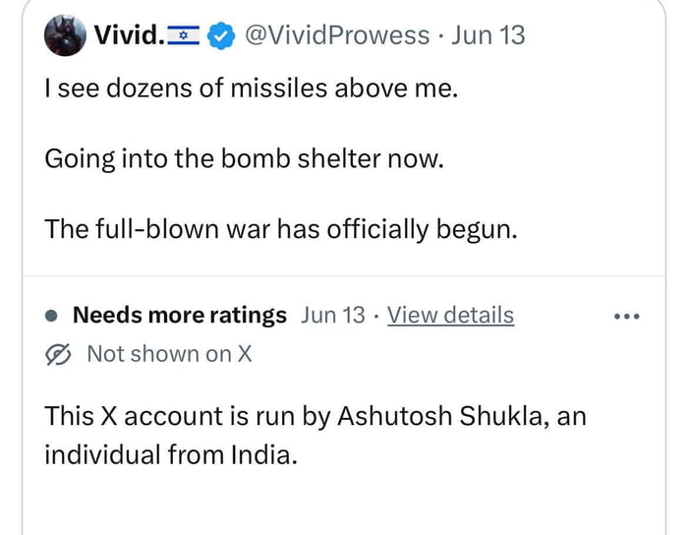The height and width of the screenshot is (535, 688).
Task: Click the note's first line "This X account is run by"
Action: [x=187, y=416]
